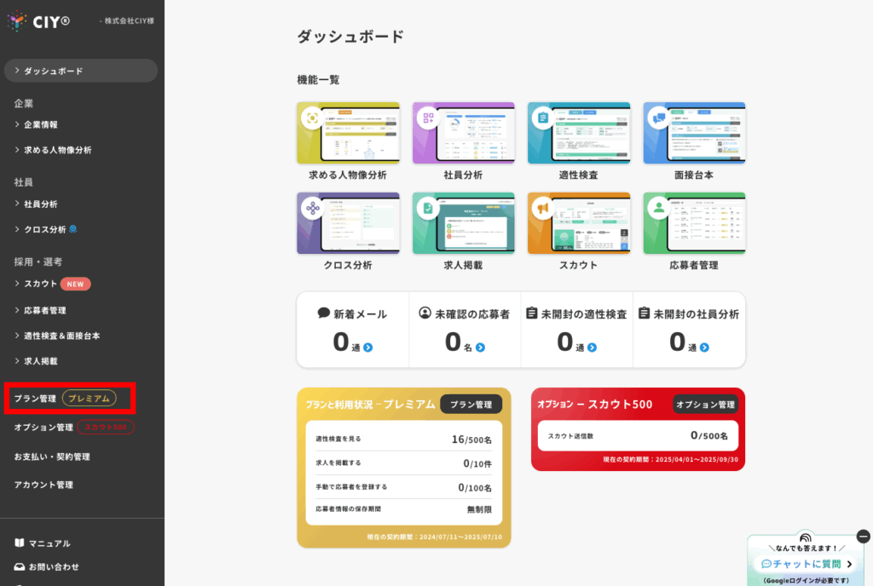The height and width of the screenshot is (586, 873).
Task: Click the blue arrow beside 未確認の応募者 count
Action: pos(480,348)
